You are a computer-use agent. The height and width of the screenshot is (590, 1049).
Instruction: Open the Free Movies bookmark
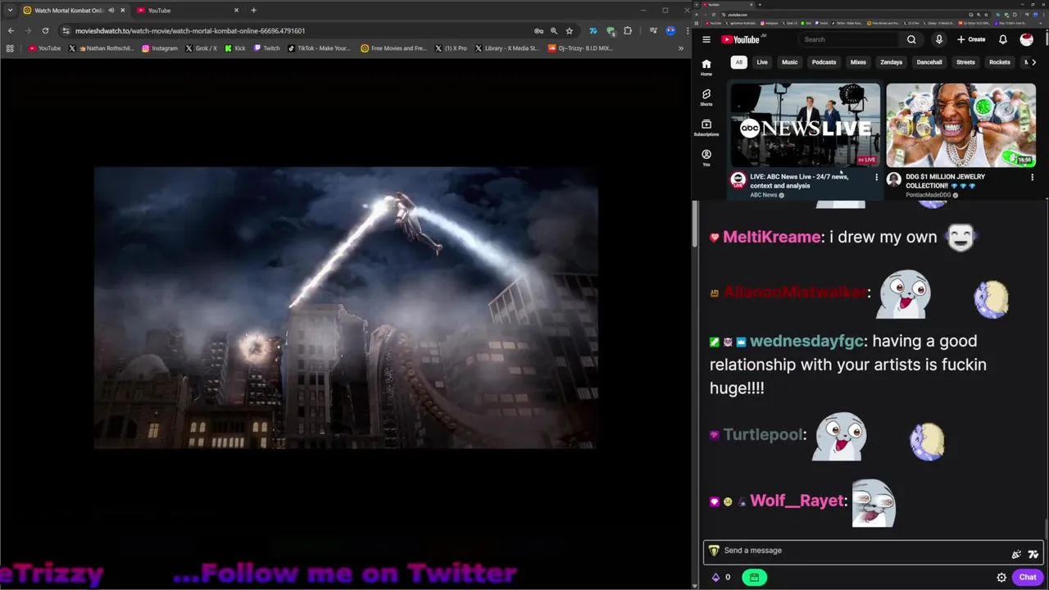click(393, 48)
